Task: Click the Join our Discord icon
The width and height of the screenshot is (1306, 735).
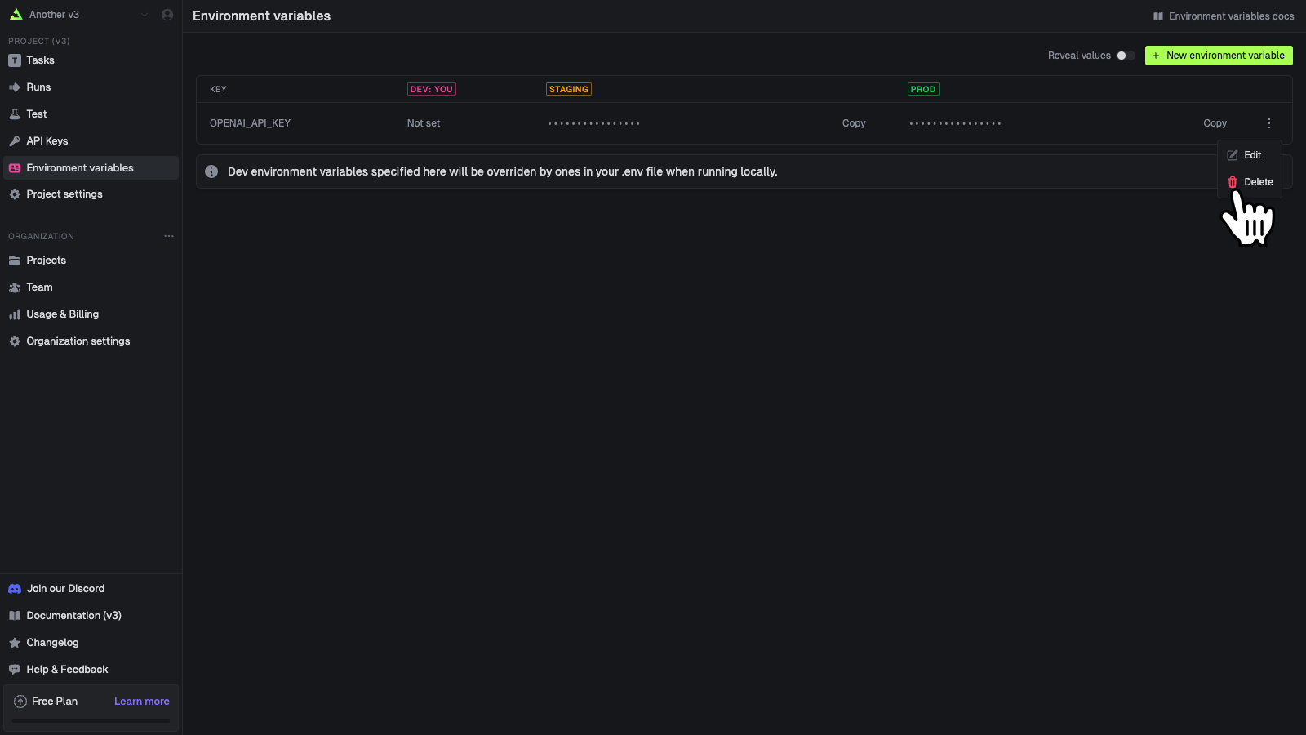Action: [14, 588]
